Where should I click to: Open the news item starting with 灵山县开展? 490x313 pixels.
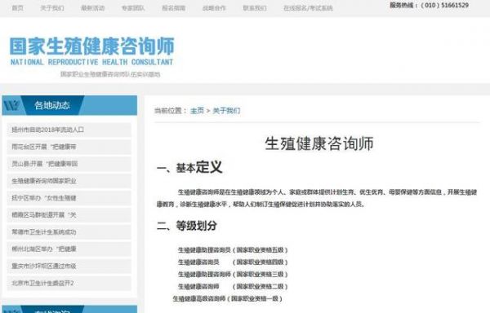(x=69, y=164)
